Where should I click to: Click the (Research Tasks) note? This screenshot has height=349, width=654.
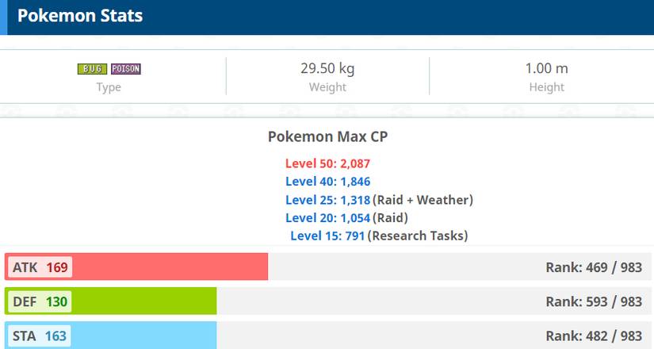pyautogui.click(x=418, y=236)
